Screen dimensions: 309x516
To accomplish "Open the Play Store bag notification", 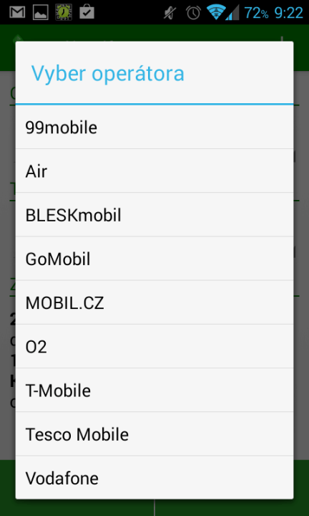I will (x=87, y=12).
